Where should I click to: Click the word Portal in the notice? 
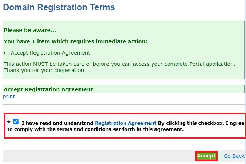[x=197, y=64]
